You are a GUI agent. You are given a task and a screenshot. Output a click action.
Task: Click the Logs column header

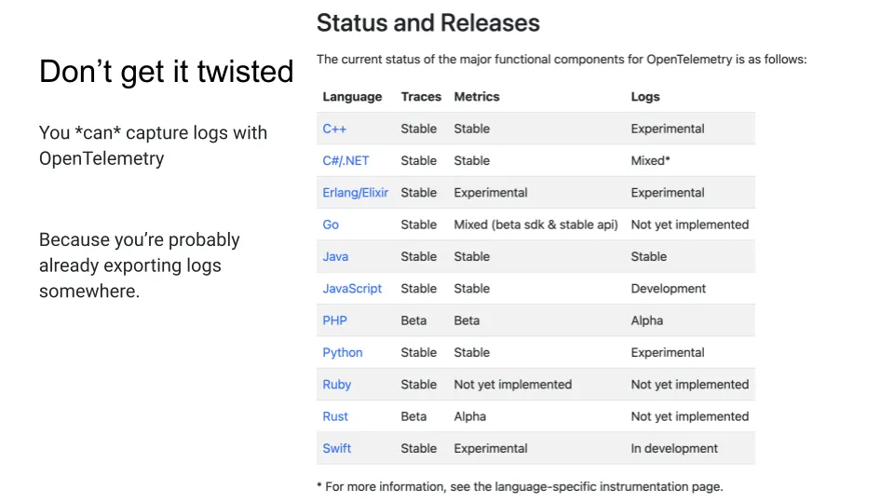644,97
